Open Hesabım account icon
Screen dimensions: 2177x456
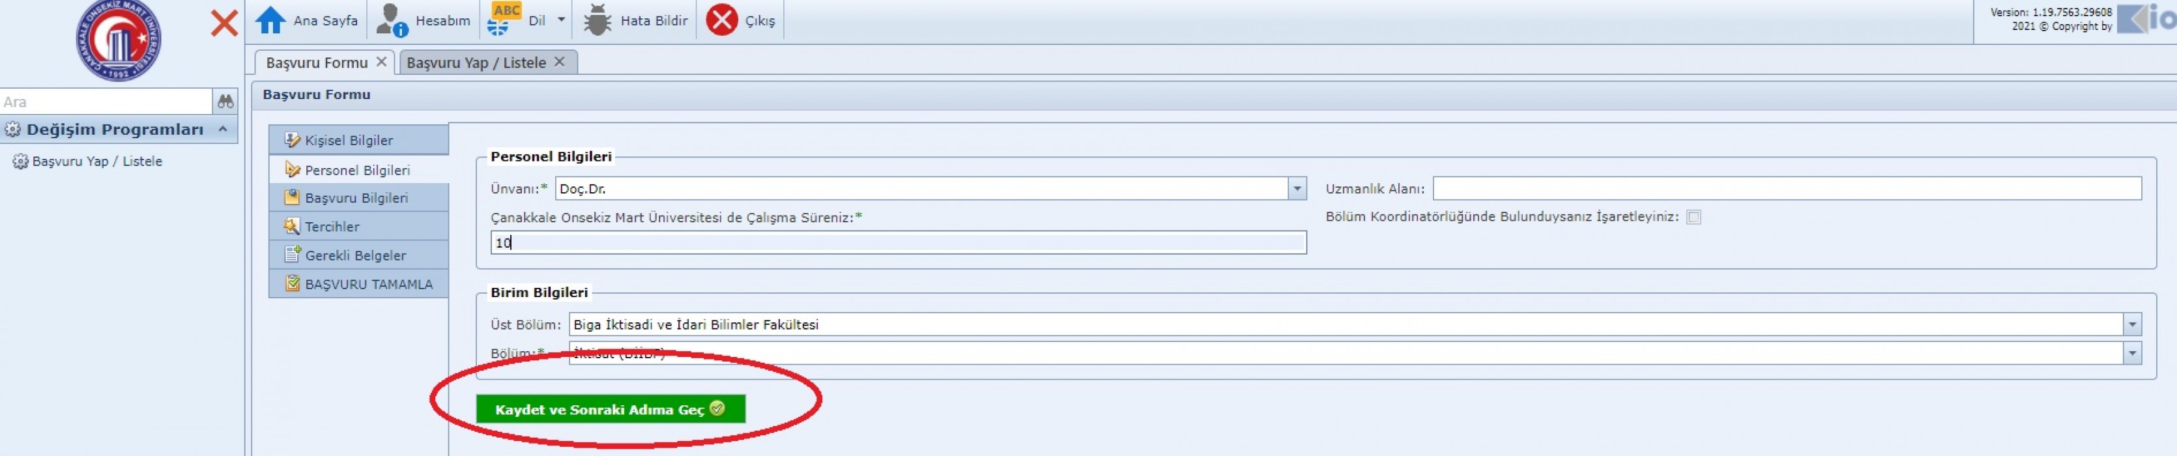391,20
